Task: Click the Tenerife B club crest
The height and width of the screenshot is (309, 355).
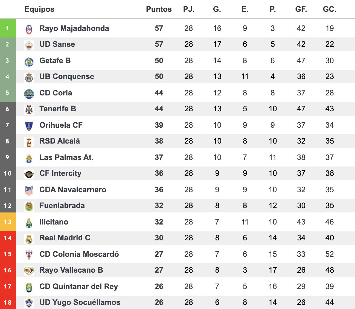Action: [29, 110]
